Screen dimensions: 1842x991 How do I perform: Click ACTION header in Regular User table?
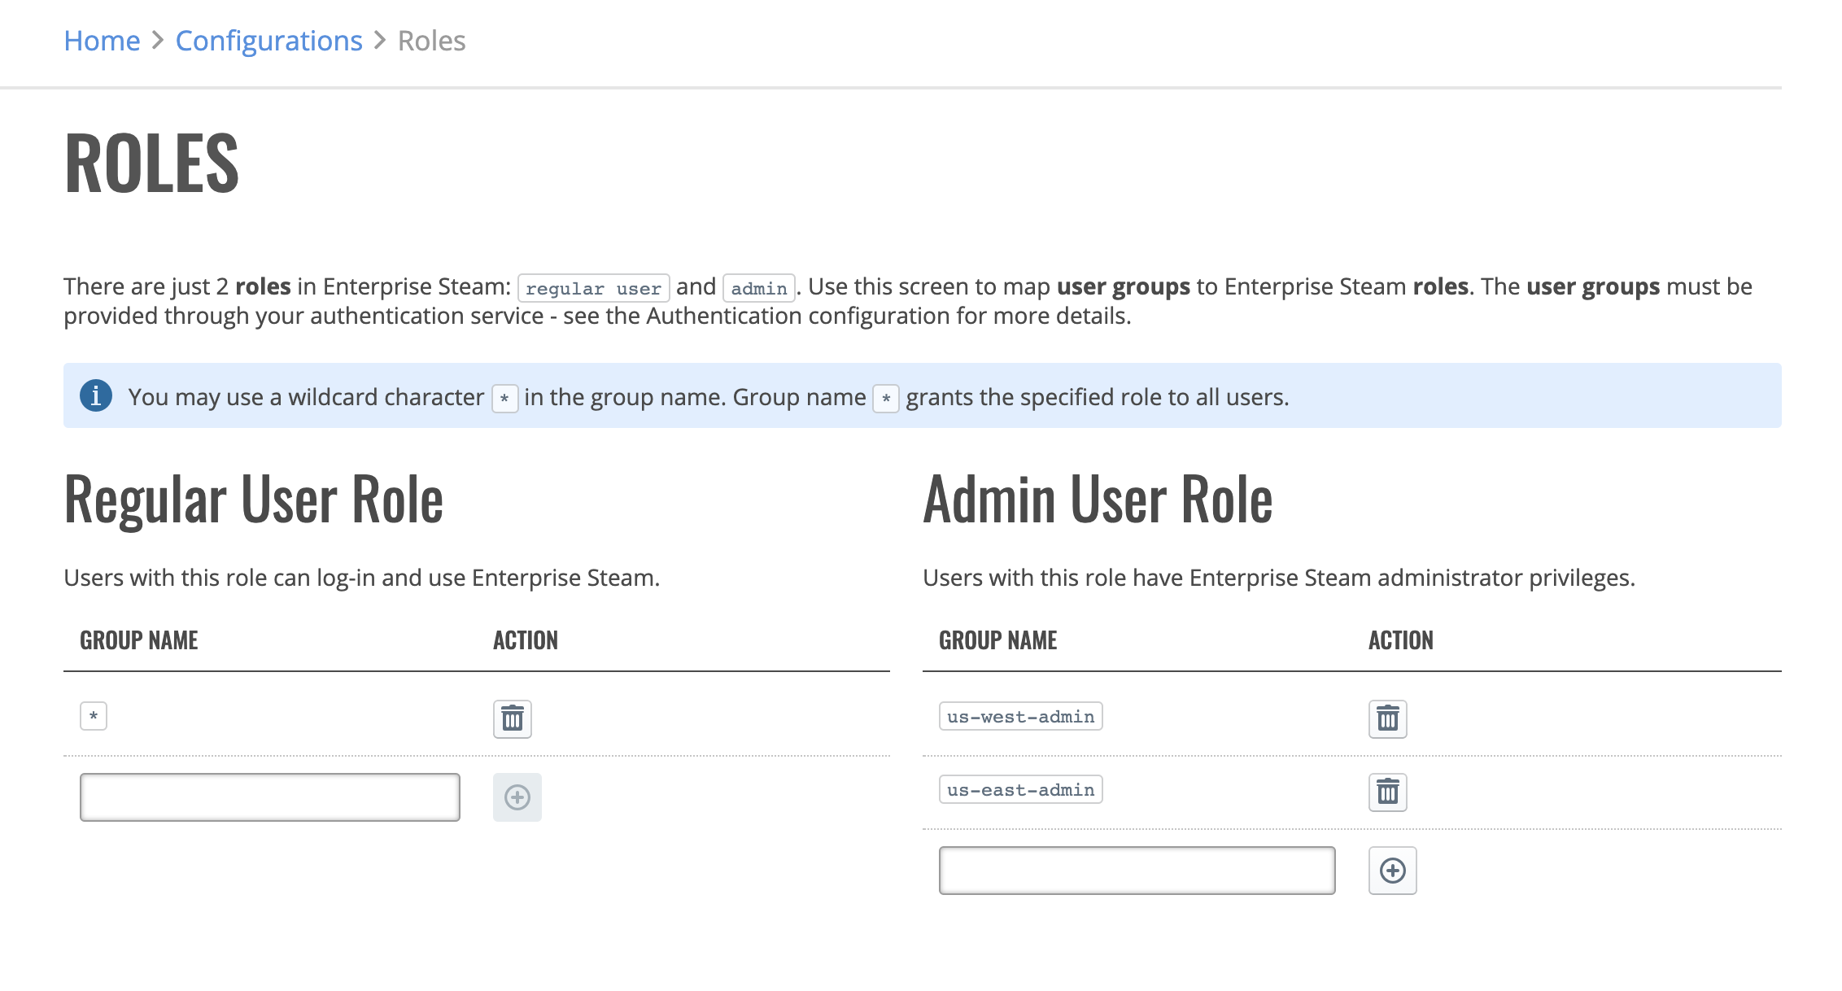pyautogui.click(x=526, y=640)
